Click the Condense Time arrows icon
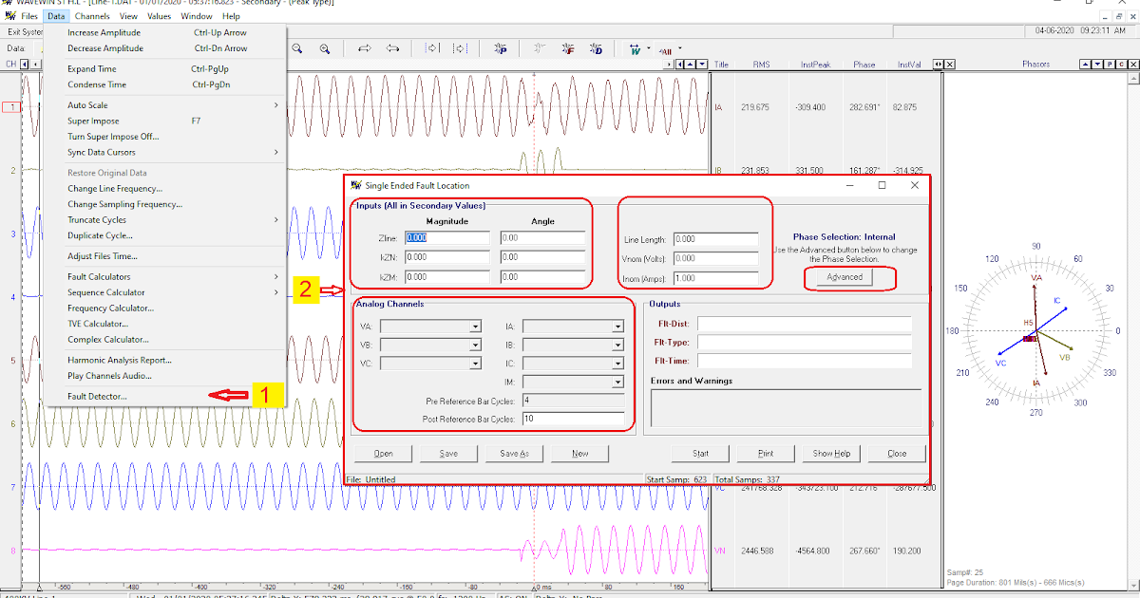The height and width of the screenshot is (598, 1140). coord(394,48)
